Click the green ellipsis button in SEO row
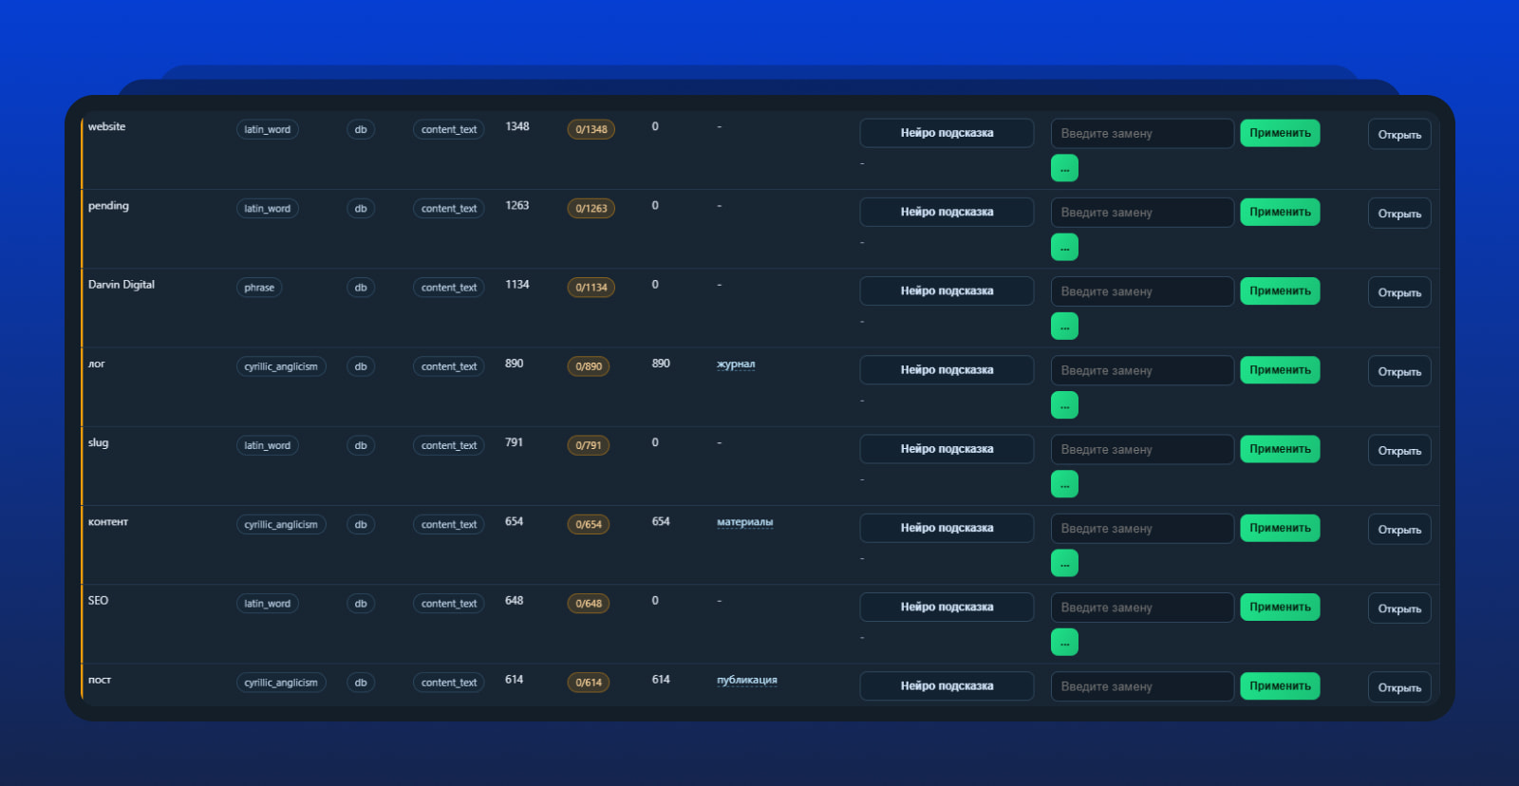Screen dimensions: 1519x786 (x=1064, y=643)
